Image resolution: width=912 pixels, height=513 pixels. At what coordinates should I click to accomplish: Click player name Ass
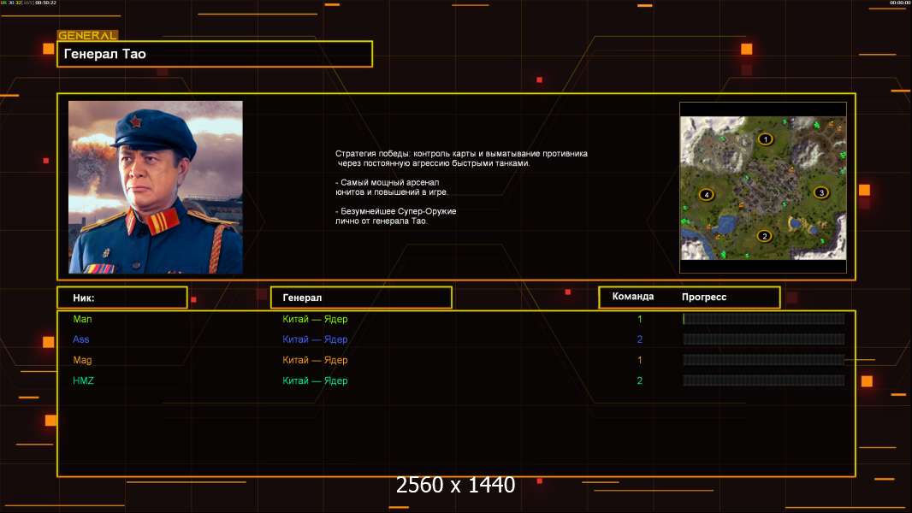pyautogui.click(x=80, y=339)
